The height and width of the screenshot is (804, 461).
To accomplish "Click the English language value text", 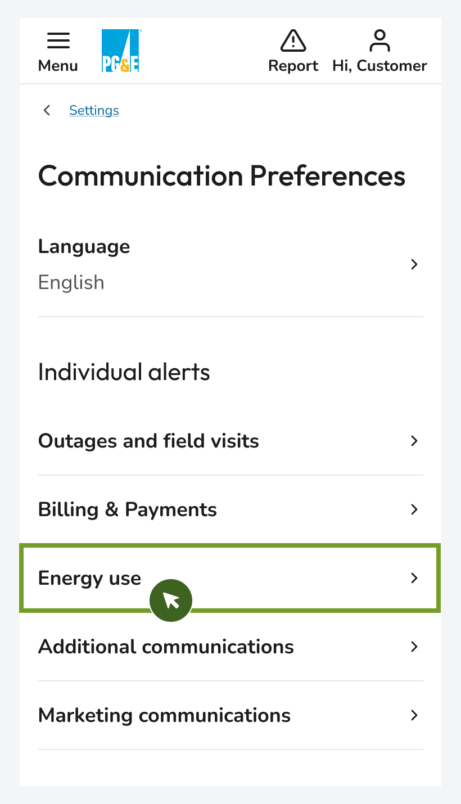I will 71,282.
